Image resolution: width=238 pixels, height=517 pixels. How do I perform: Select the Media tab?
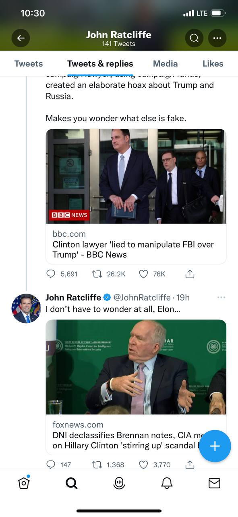click(x=165, y=63)
